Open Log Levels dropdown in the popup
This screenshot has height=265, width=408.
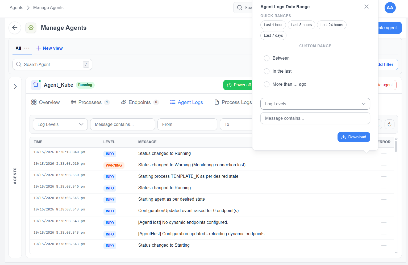click(x=315, y=104)
